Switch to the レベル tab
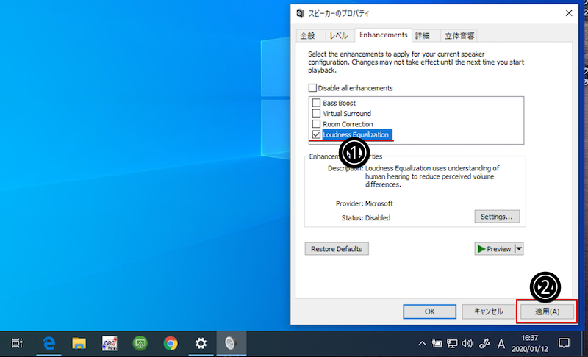Viewport: 588px width, 357px height. point(339,35)
